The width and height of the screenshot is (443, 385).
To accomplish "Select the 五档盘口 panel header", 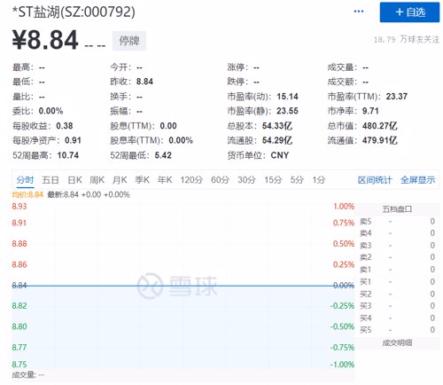I will (x=397, y=209).
